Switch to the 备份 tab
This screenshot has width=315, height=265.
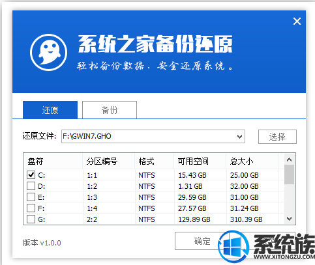[x=110, y=110]
